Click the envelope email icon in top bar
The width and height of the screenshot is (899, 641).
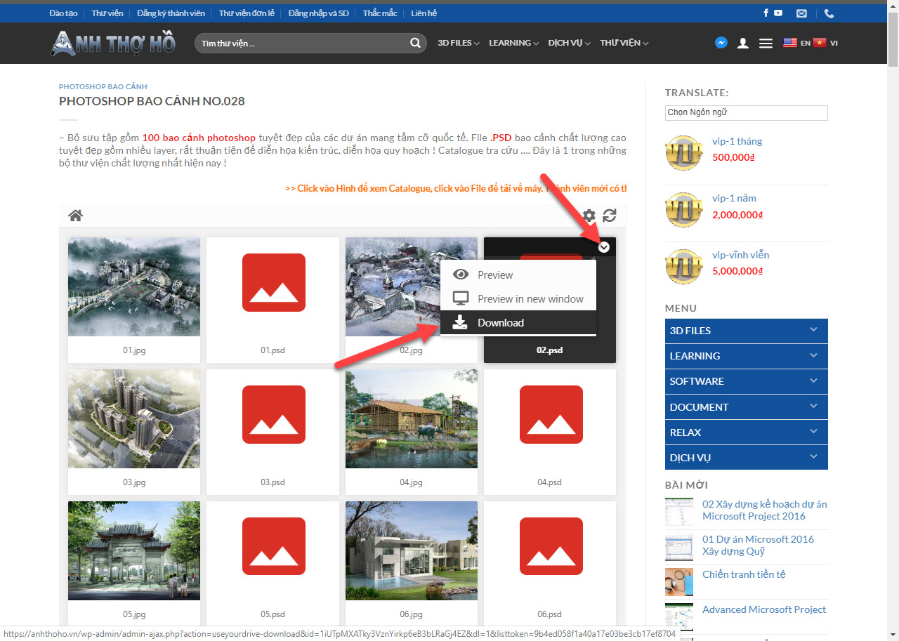tap(801, 13)
